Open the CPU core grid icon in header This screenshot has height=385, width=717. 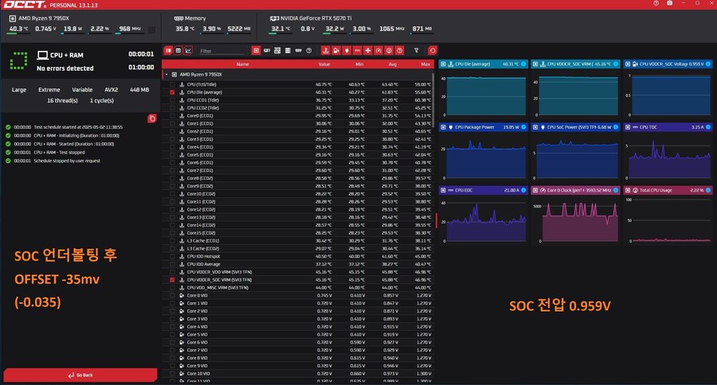point(152,29)
